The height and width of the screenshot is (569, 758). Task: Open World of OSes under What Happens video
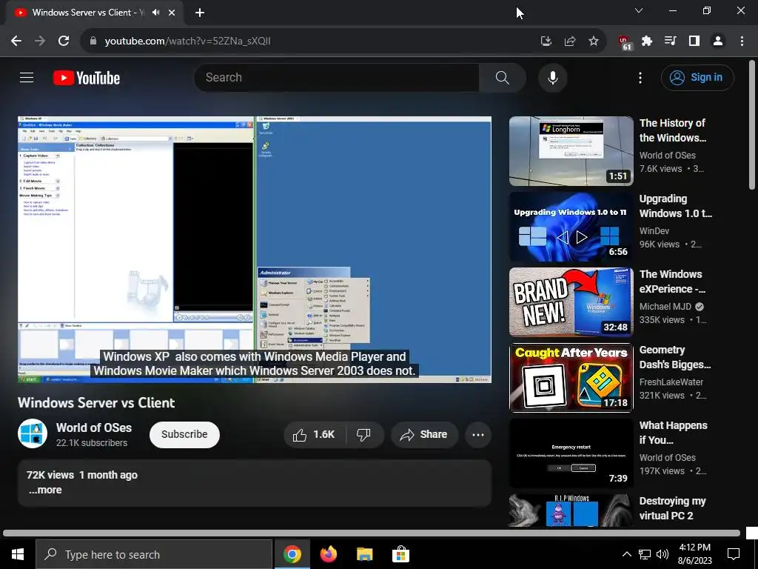667,458
